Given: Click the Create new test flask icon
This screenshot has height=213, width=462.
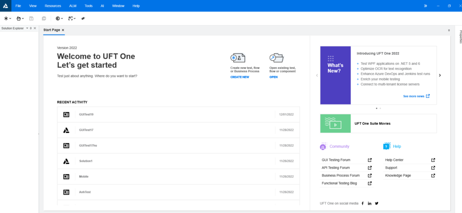Looking at the screenshot, I should (x=238, y=58).
